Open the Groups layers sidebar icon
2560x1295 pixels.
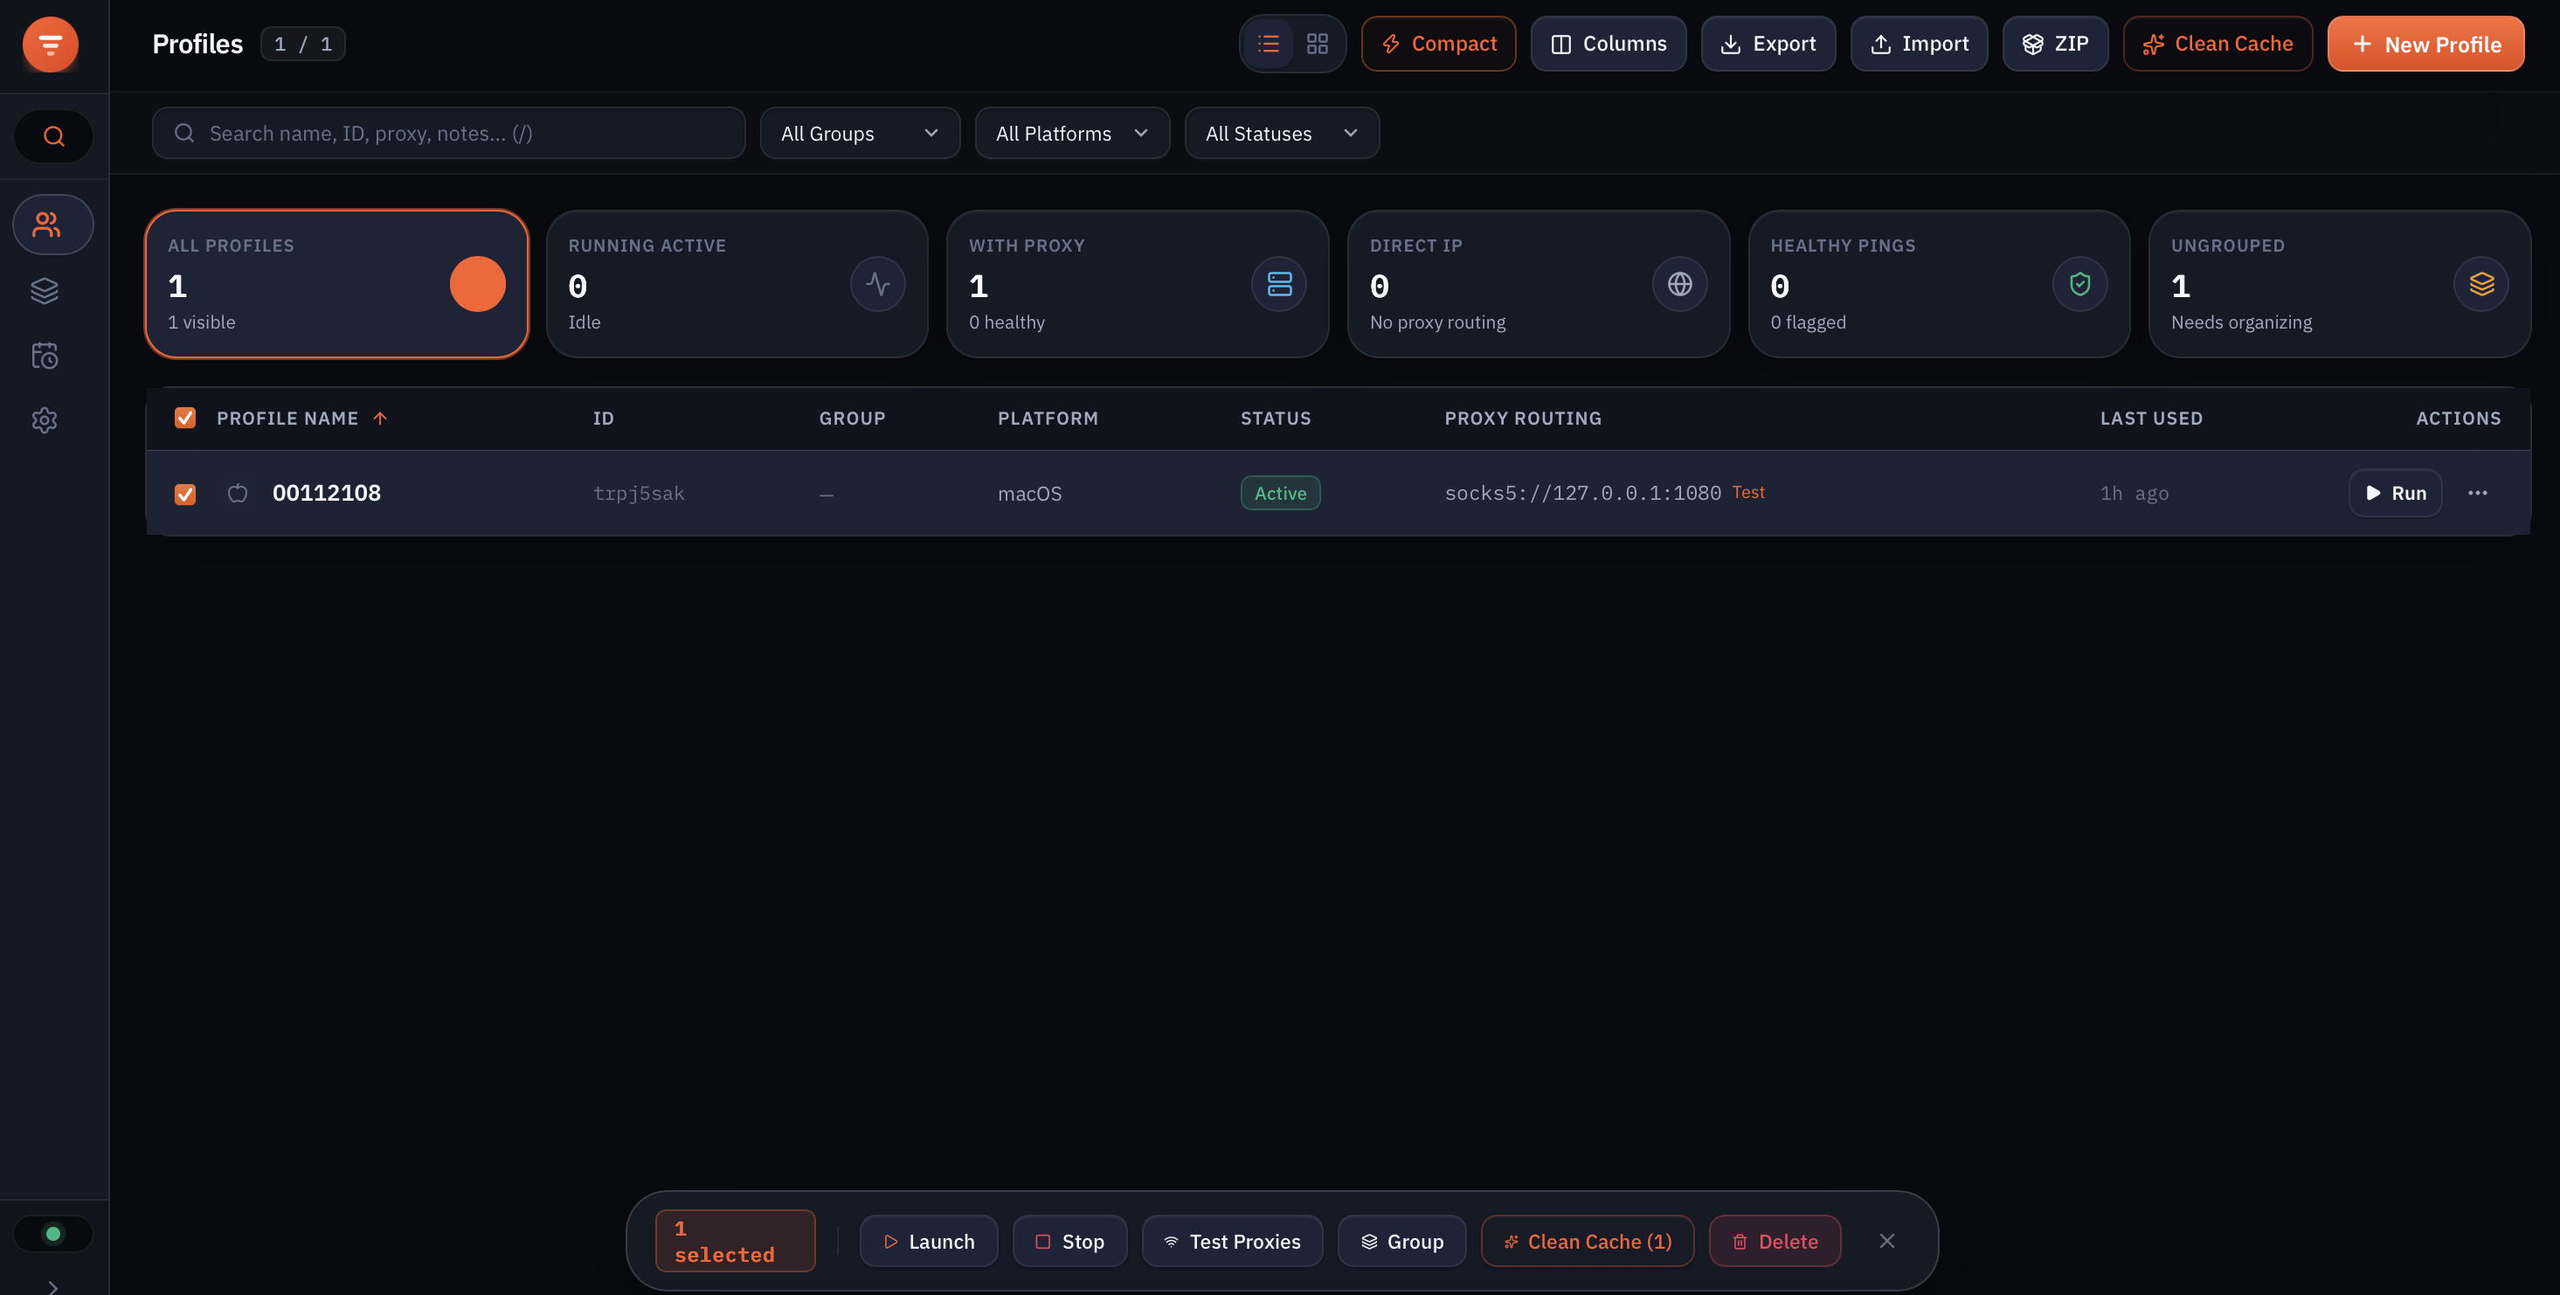point(45,290)
